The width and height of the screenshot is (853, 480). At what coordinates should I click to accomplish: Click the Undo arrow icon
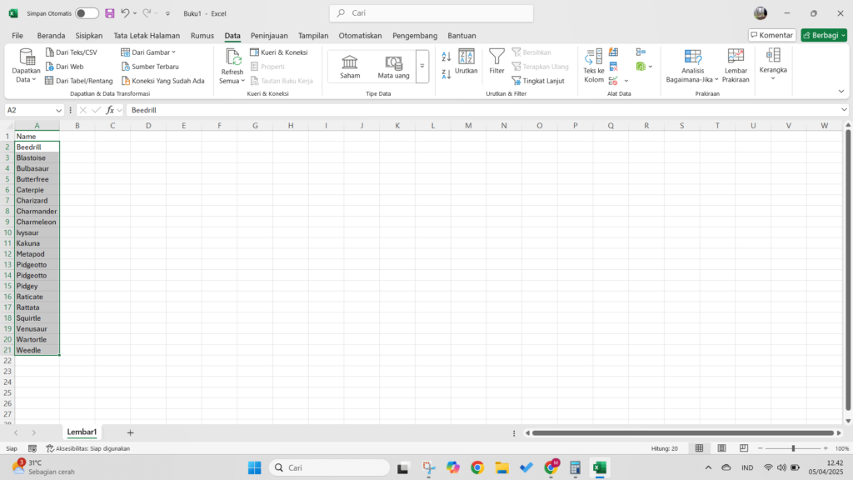click(x=125, y=13)
